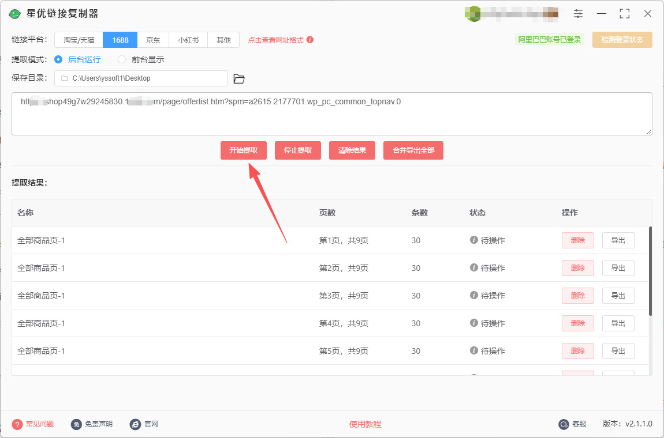Click 条数 column header
Image resolution: width=664 pixels, height=438 pixels.
pyautogui.click(x=420, y=213)
